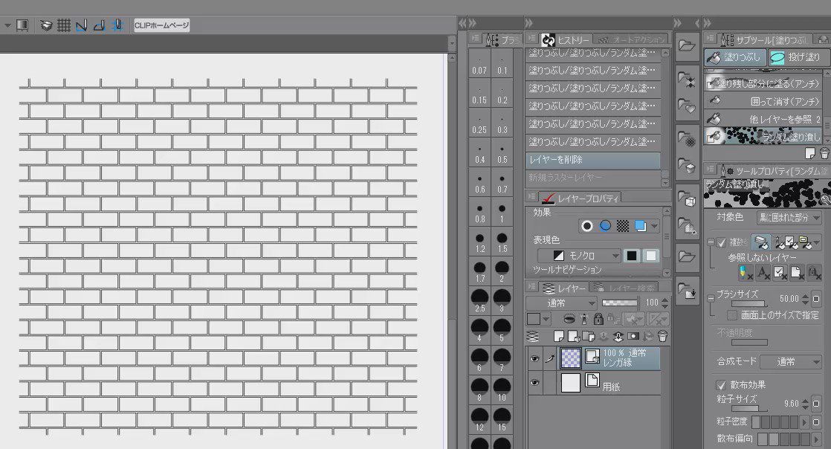Hide the 用紙 layer with eye icon

click(x=534, y=382)
